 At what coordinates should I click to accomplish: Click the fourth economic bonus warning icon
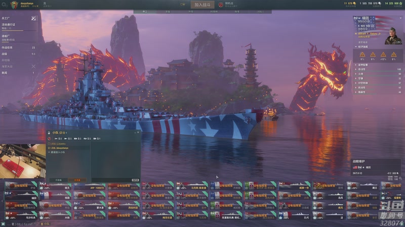click(x=393, y=54)
